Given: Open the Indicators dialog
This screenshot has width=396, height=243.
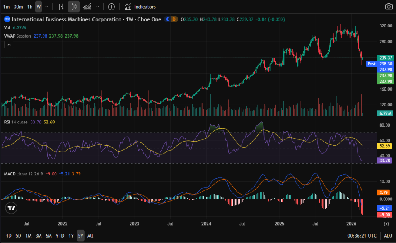Looking at the screenshot, I should point(140,7).
